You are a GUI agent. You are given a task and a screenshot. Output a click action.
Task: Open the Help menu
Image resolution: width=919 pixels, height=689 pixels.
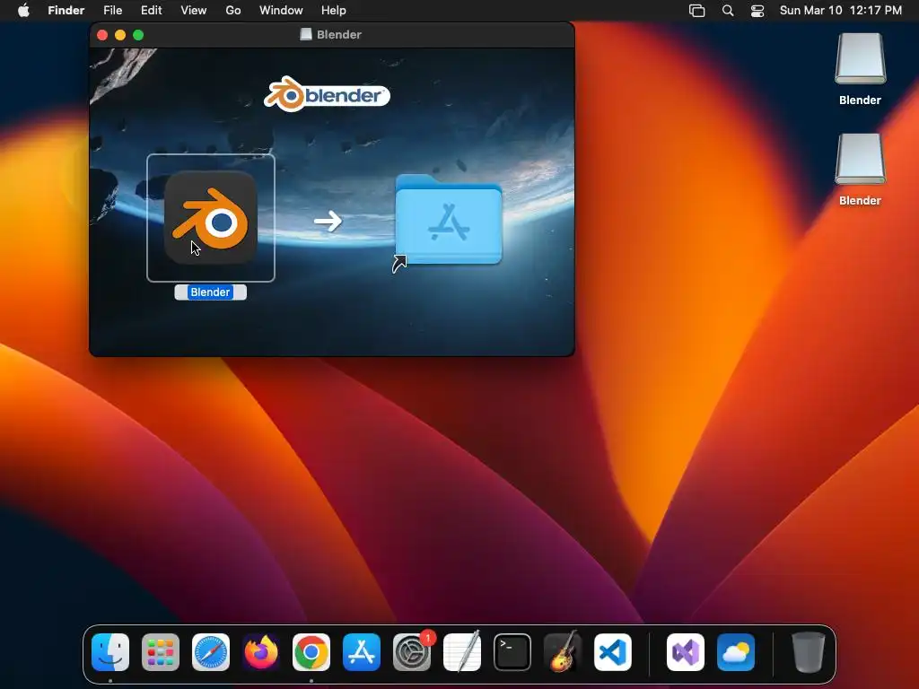[334, 11]
